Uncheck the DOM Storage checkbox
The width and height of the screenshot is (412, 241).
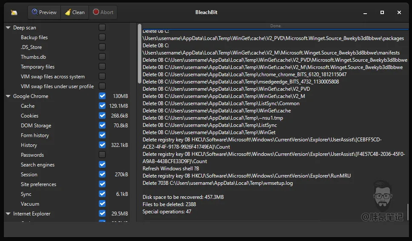click(102, 125)
